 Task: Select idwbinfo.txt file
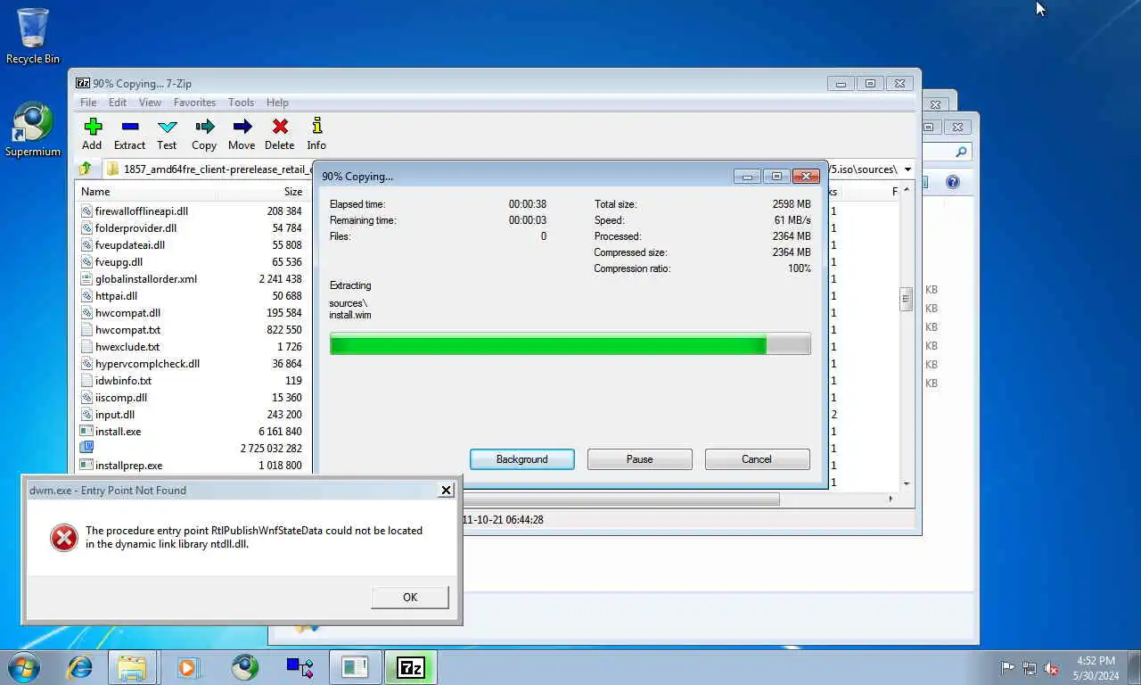click(x=123, y=381)
